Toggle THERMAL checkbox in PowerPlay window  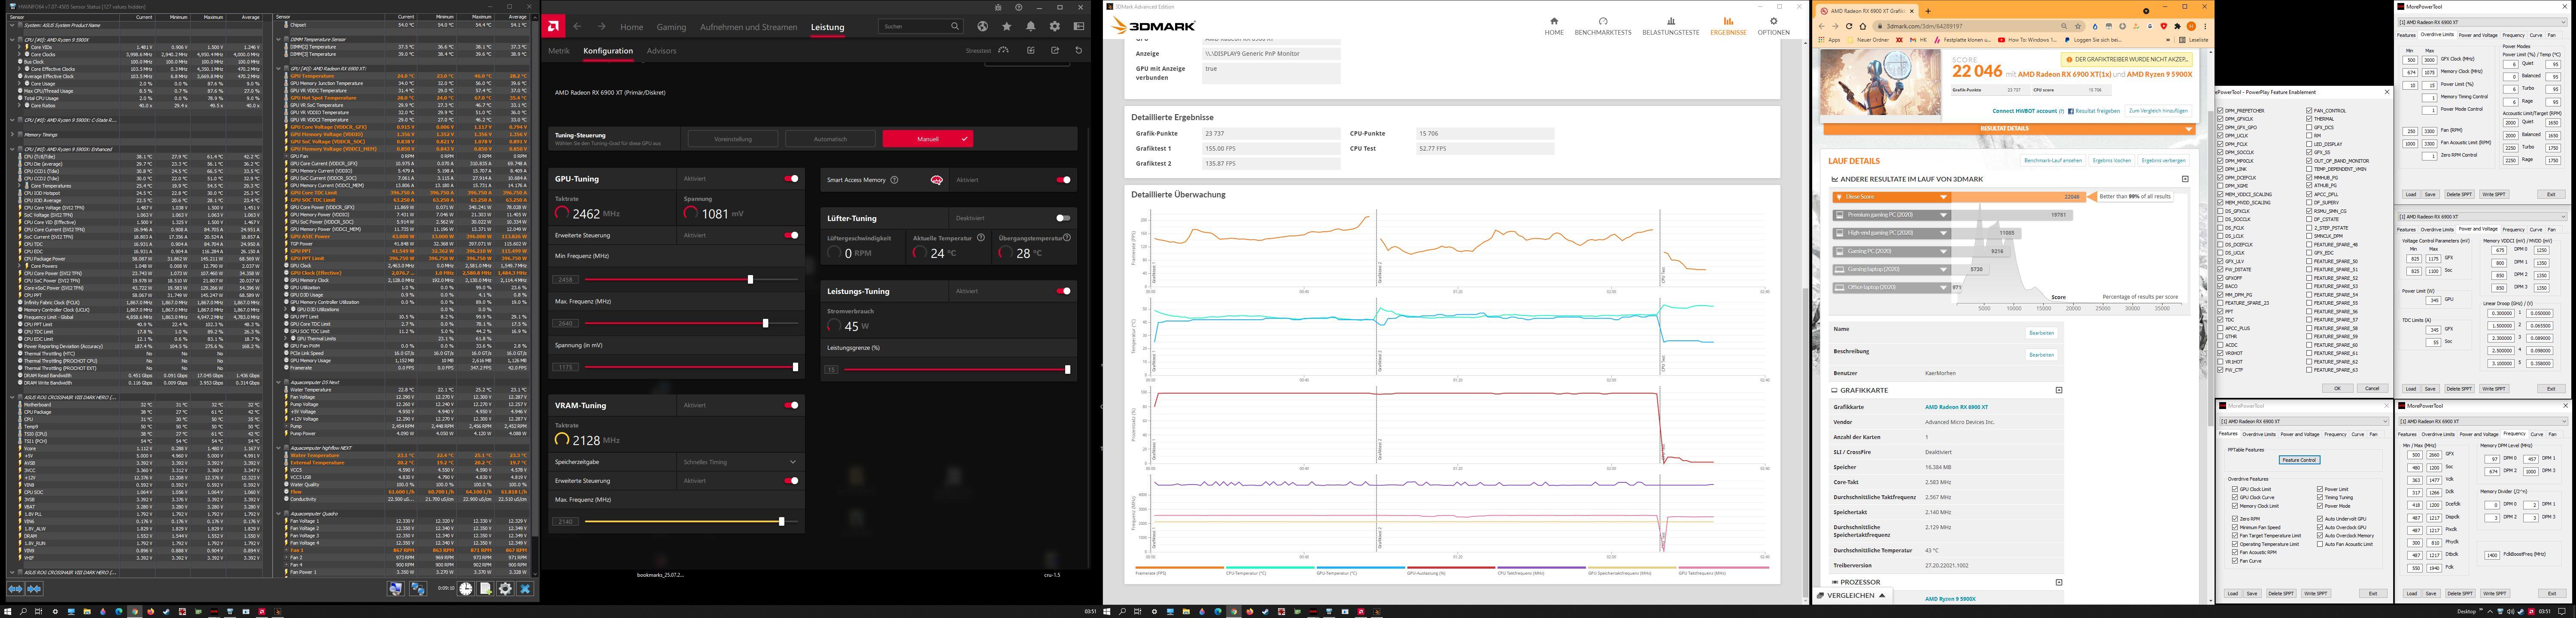pyautogui.click(x=2309, y=119)
